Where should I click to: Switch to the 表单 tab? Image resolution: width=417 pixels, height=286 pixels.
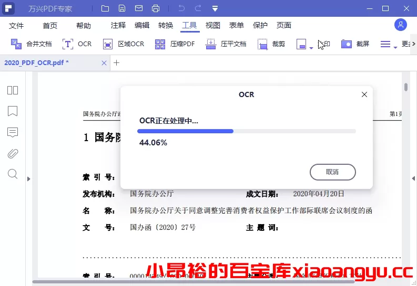(237, 25)
